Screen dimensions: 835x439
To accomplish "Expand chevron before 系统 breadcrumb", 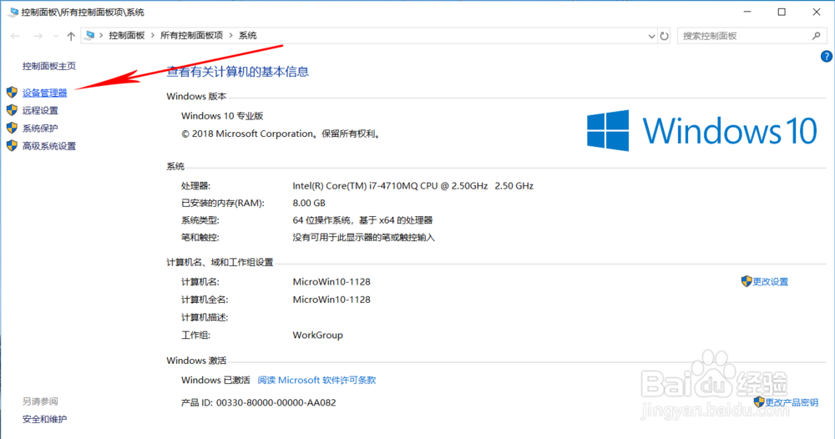I will [231, 36].
